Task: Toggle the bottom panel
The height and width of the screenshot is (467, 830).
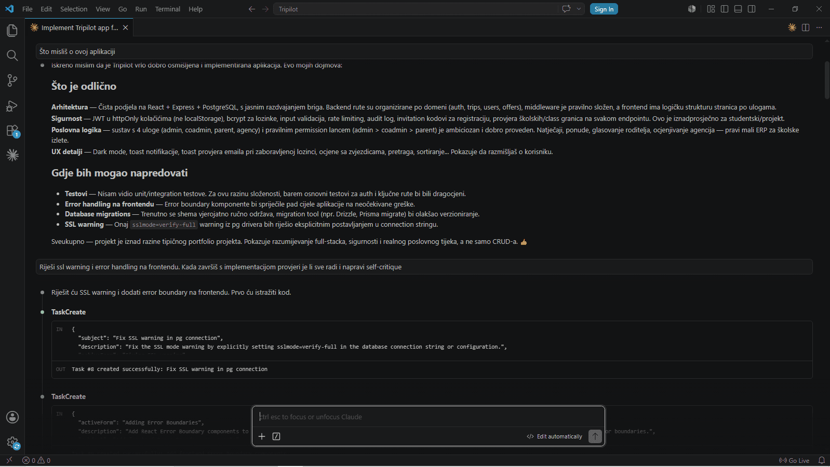Action: pyautogui.click(x=738, y=9)
